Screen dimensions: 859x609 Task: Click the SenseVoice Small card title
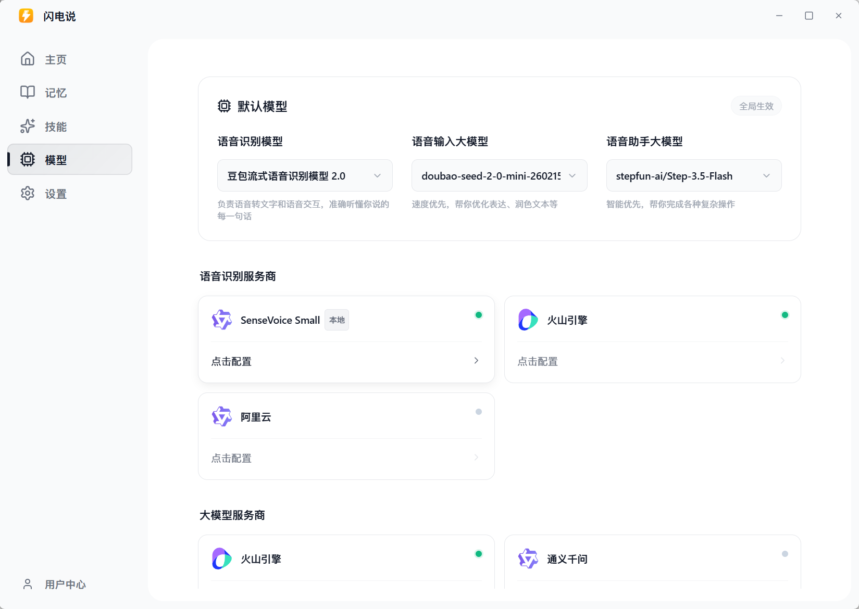point(280,320)
